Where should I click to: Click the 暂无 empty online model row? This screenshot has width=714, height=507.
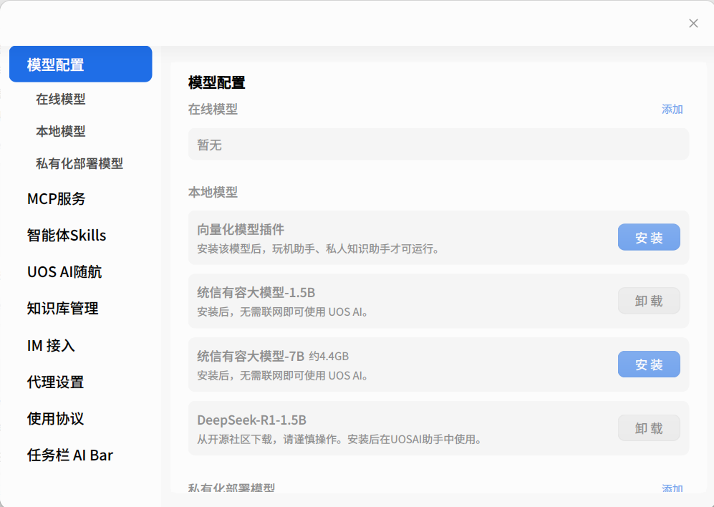click(x=438, y=145)
